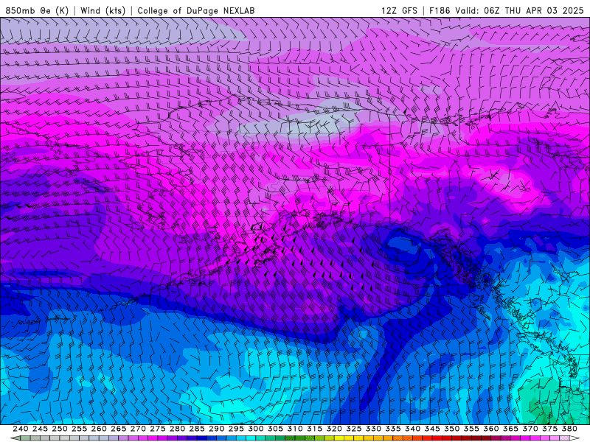Viewport: 590px width, 442px height.
Task: Select the 250 value on the color scale
Action: click(x=60, y=429)
